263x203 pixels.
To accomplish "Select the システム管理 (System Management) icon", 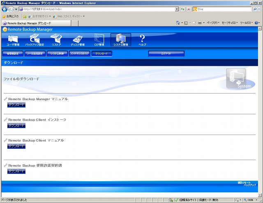I will click(x=121, y=40).
